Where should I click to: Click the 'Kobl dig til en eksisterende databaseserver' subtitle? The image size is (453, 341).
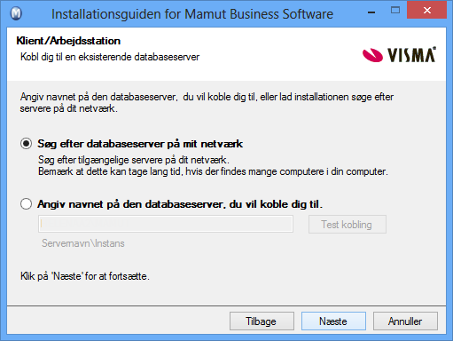(110, 57)
